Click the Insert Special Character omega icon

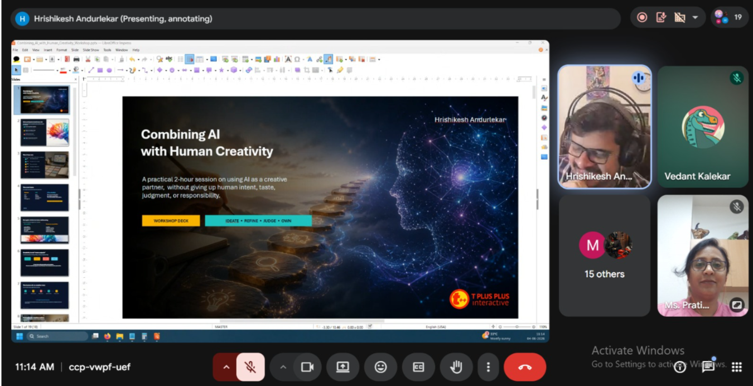[297, 59]
